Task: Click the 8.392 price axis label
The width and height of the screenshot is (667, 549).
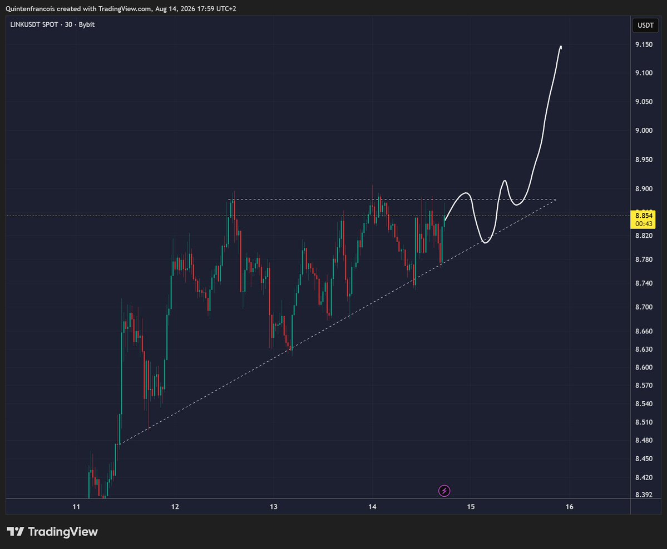Action: click(x=644, y=495)
